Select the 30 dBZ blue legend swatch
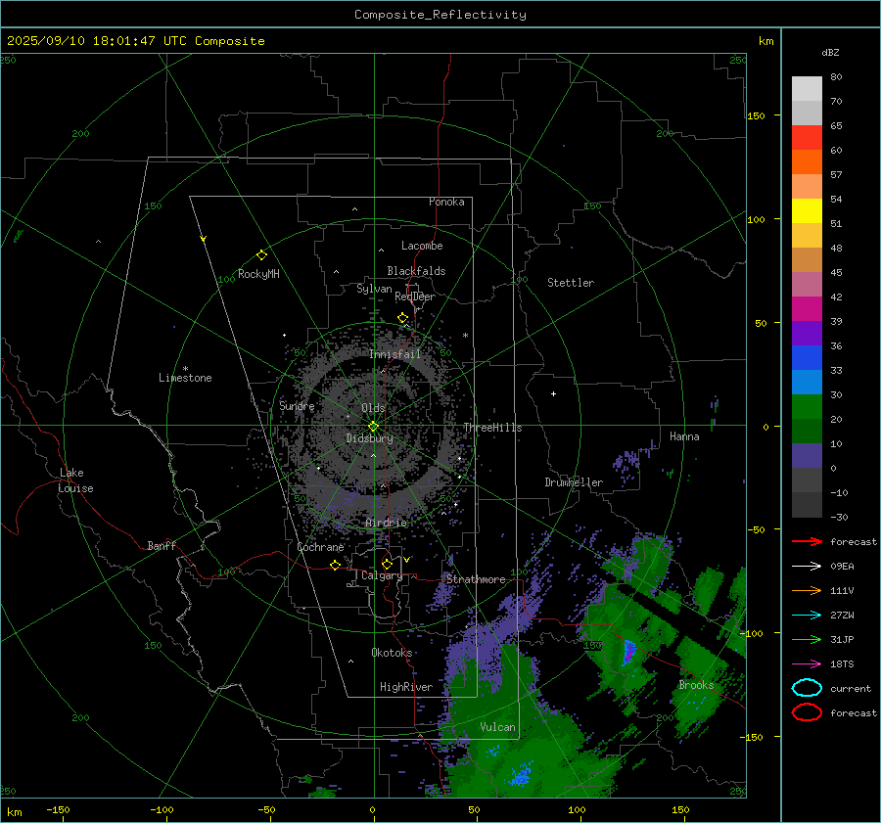This screenshot has width=881, height=823. point(807,382)
